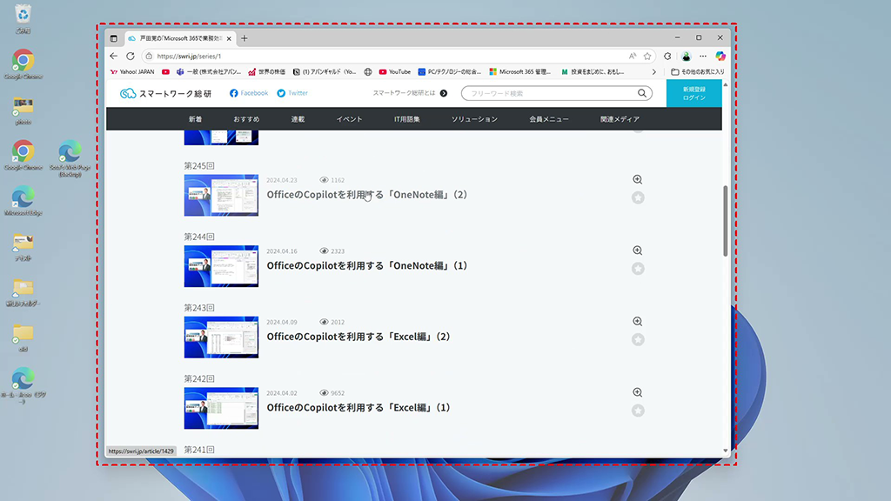This screenshot has width=891, height=501.
Task: Click the 新規登録 ログイン button
Action: click(x=693, y=93)
